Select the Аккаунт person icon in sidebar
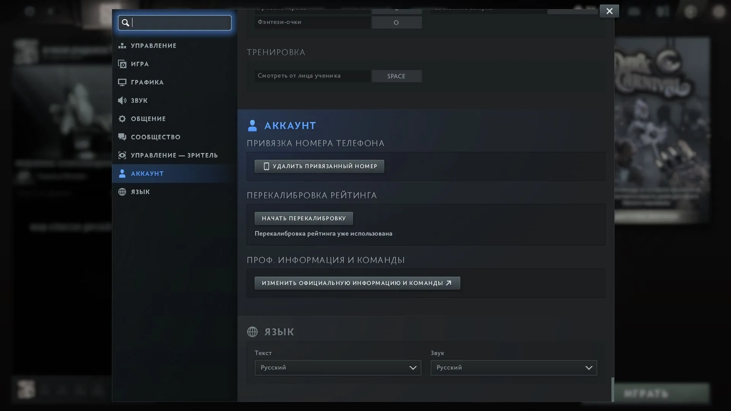This screenshot has height=411, width=731. [122, 174]
